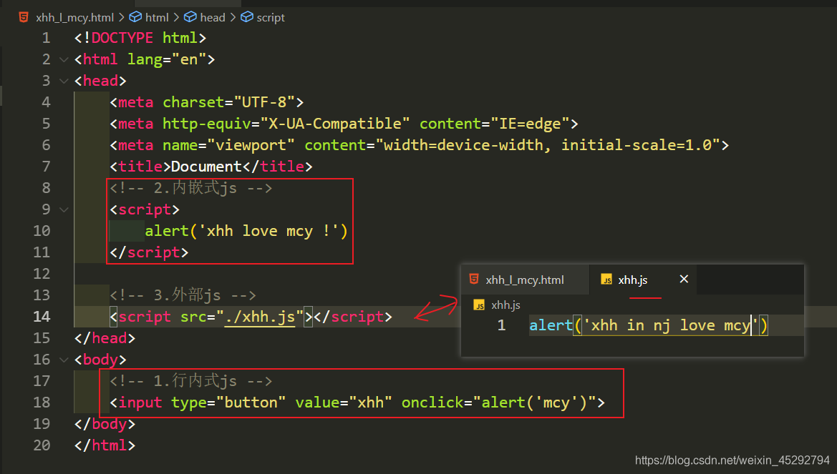Click line number 14 in gutter

42,317
